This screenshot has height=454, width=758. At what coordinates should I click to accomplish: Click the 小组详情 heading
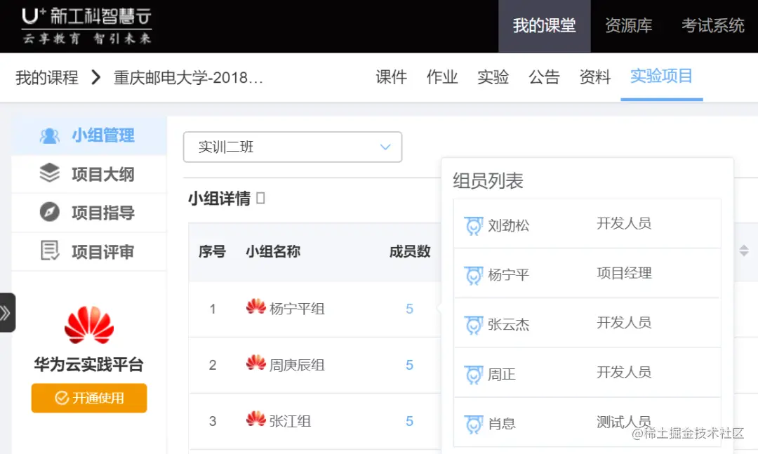pos(220,199)
